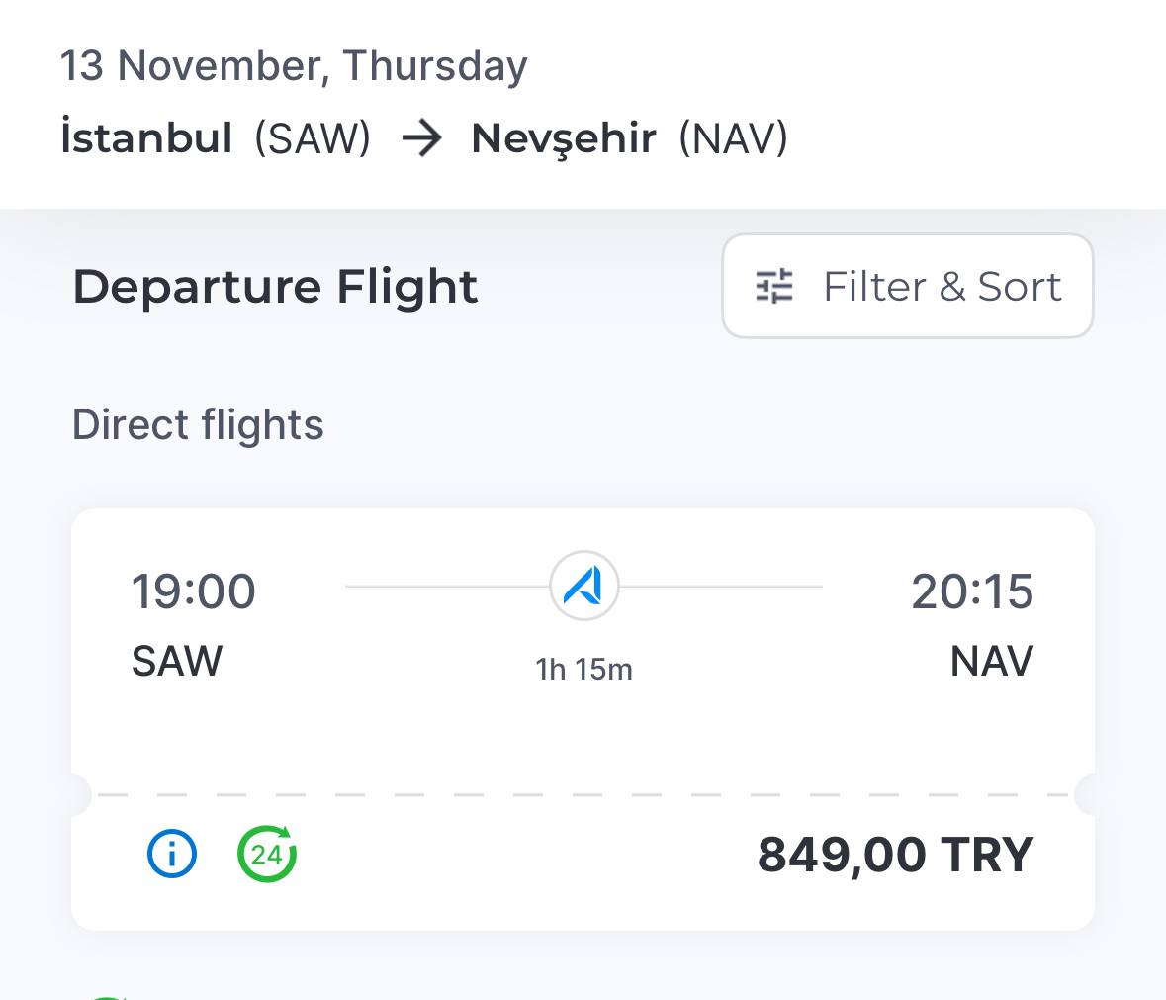This screenshot has height=1000, width=1166.
Task: Click the İstanbul origin city name
Action: click(x=146, y=138)
